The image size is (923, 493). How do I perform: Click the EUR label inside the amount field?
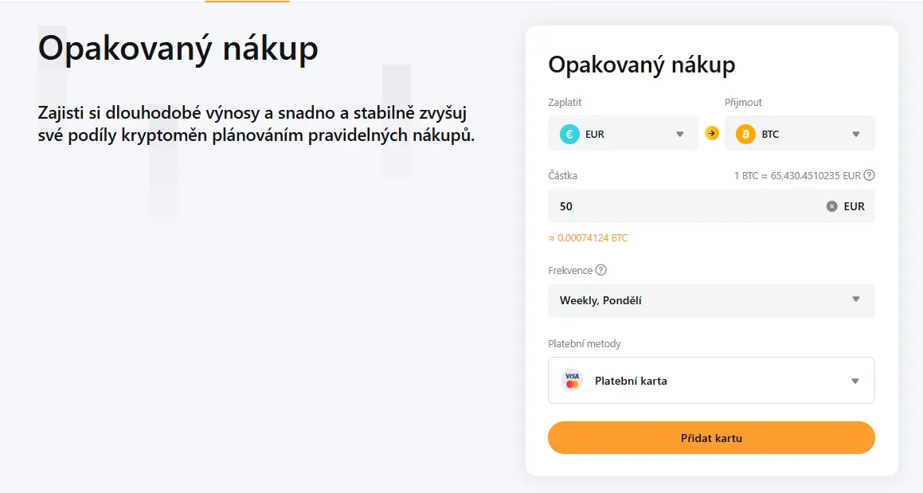pyautogui.click(x=854, y=206)
